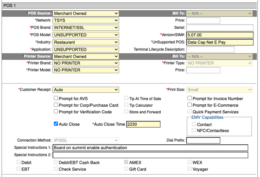Click the Auto Close Time field
The width and height of the screenshot is (260, 177).
click(x=143, y=124)
